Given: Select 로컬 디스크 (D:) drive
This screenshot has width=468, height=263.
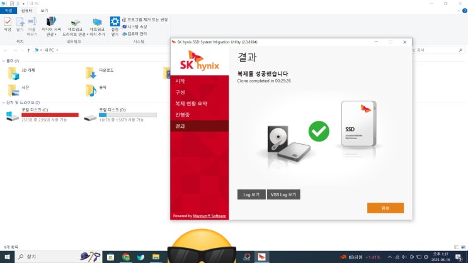Looking at the screenshot, I should [120, 115].
